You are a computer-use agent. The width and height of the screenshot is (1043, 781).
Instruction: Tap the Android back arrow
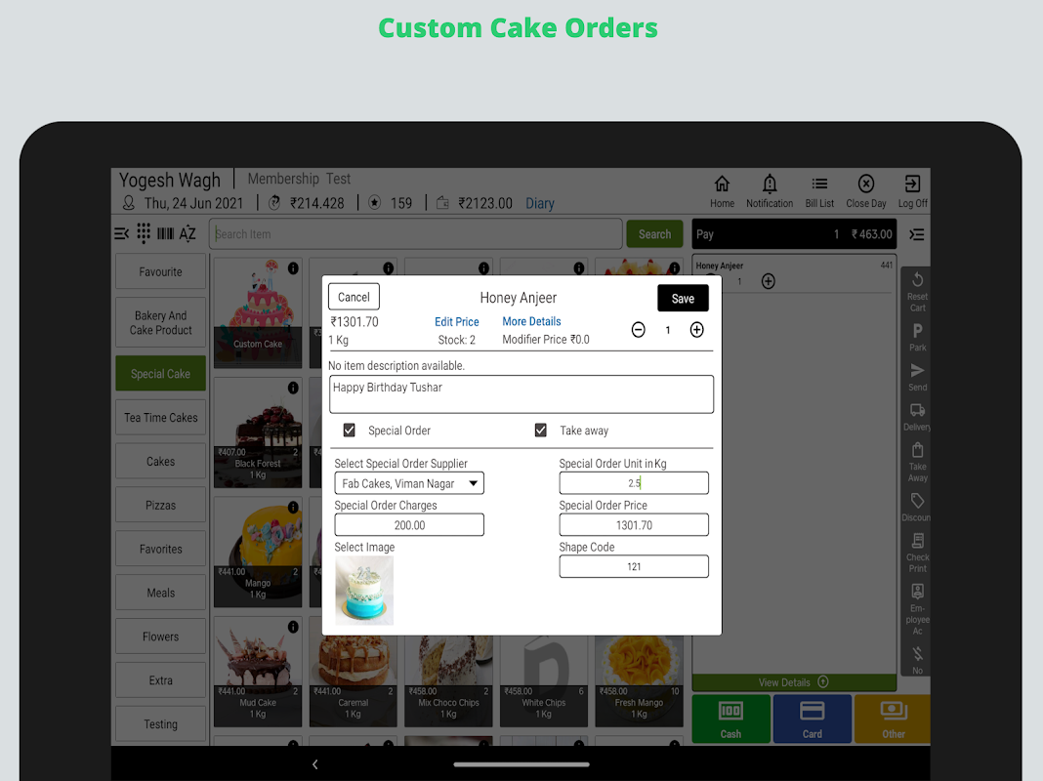tap(315, 764)
